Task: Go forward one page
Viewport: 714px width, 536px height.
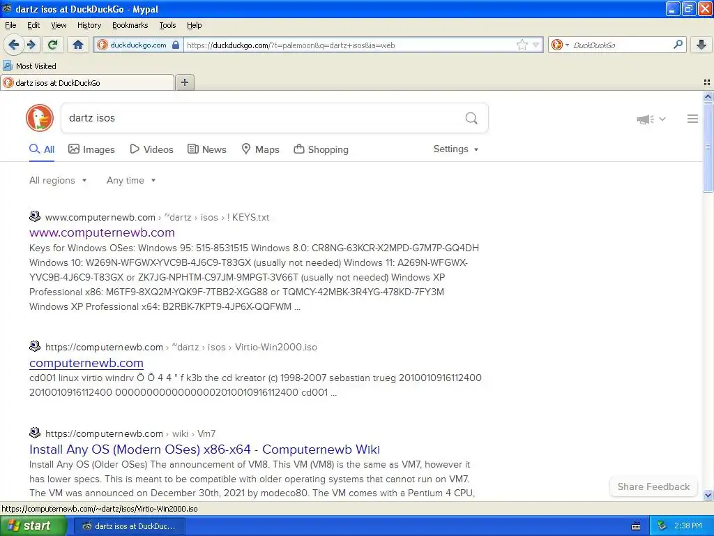Action: pos(31,45)
